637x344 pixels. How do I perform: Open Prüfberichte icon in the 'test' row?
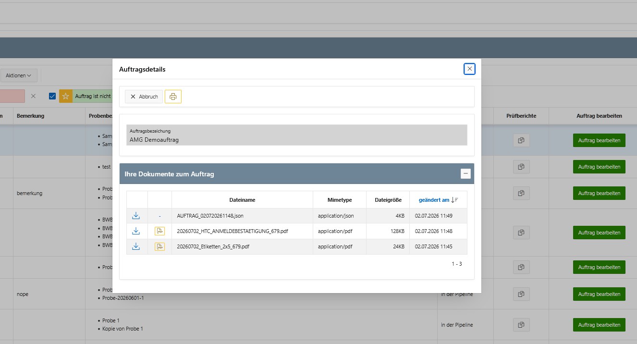[x=521, y=167]
